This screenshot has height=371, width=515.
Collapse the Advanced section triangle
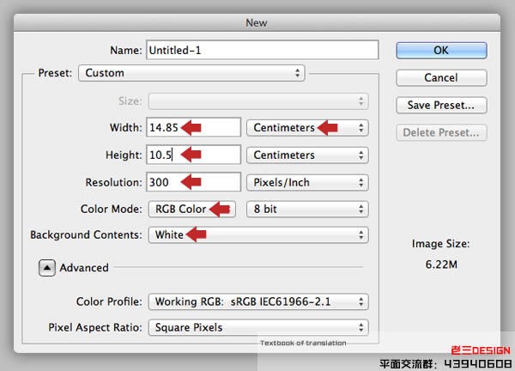[x=46, y=268]
